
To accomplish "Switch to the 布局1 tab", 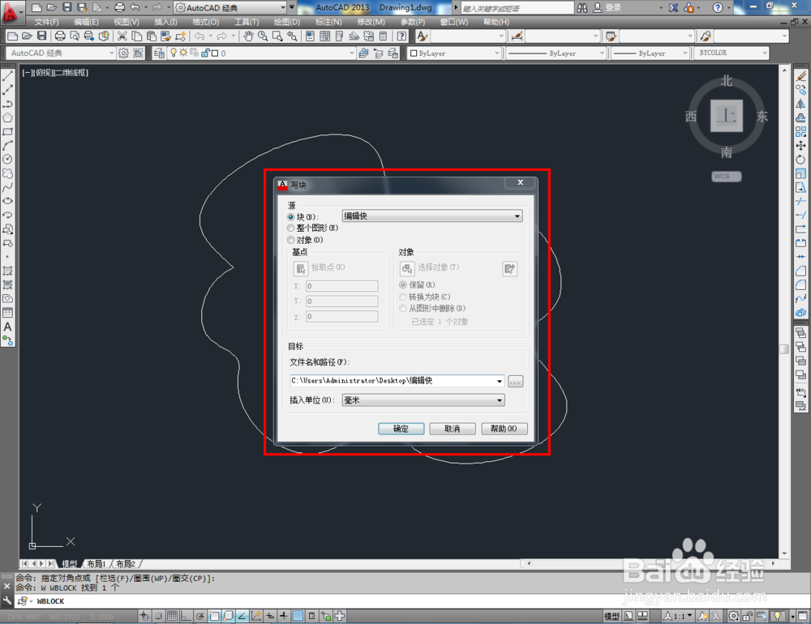I will tap(97, 563).
